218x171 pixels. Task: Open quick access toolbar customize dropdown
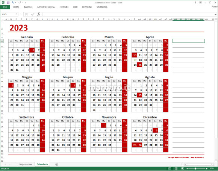26,3
